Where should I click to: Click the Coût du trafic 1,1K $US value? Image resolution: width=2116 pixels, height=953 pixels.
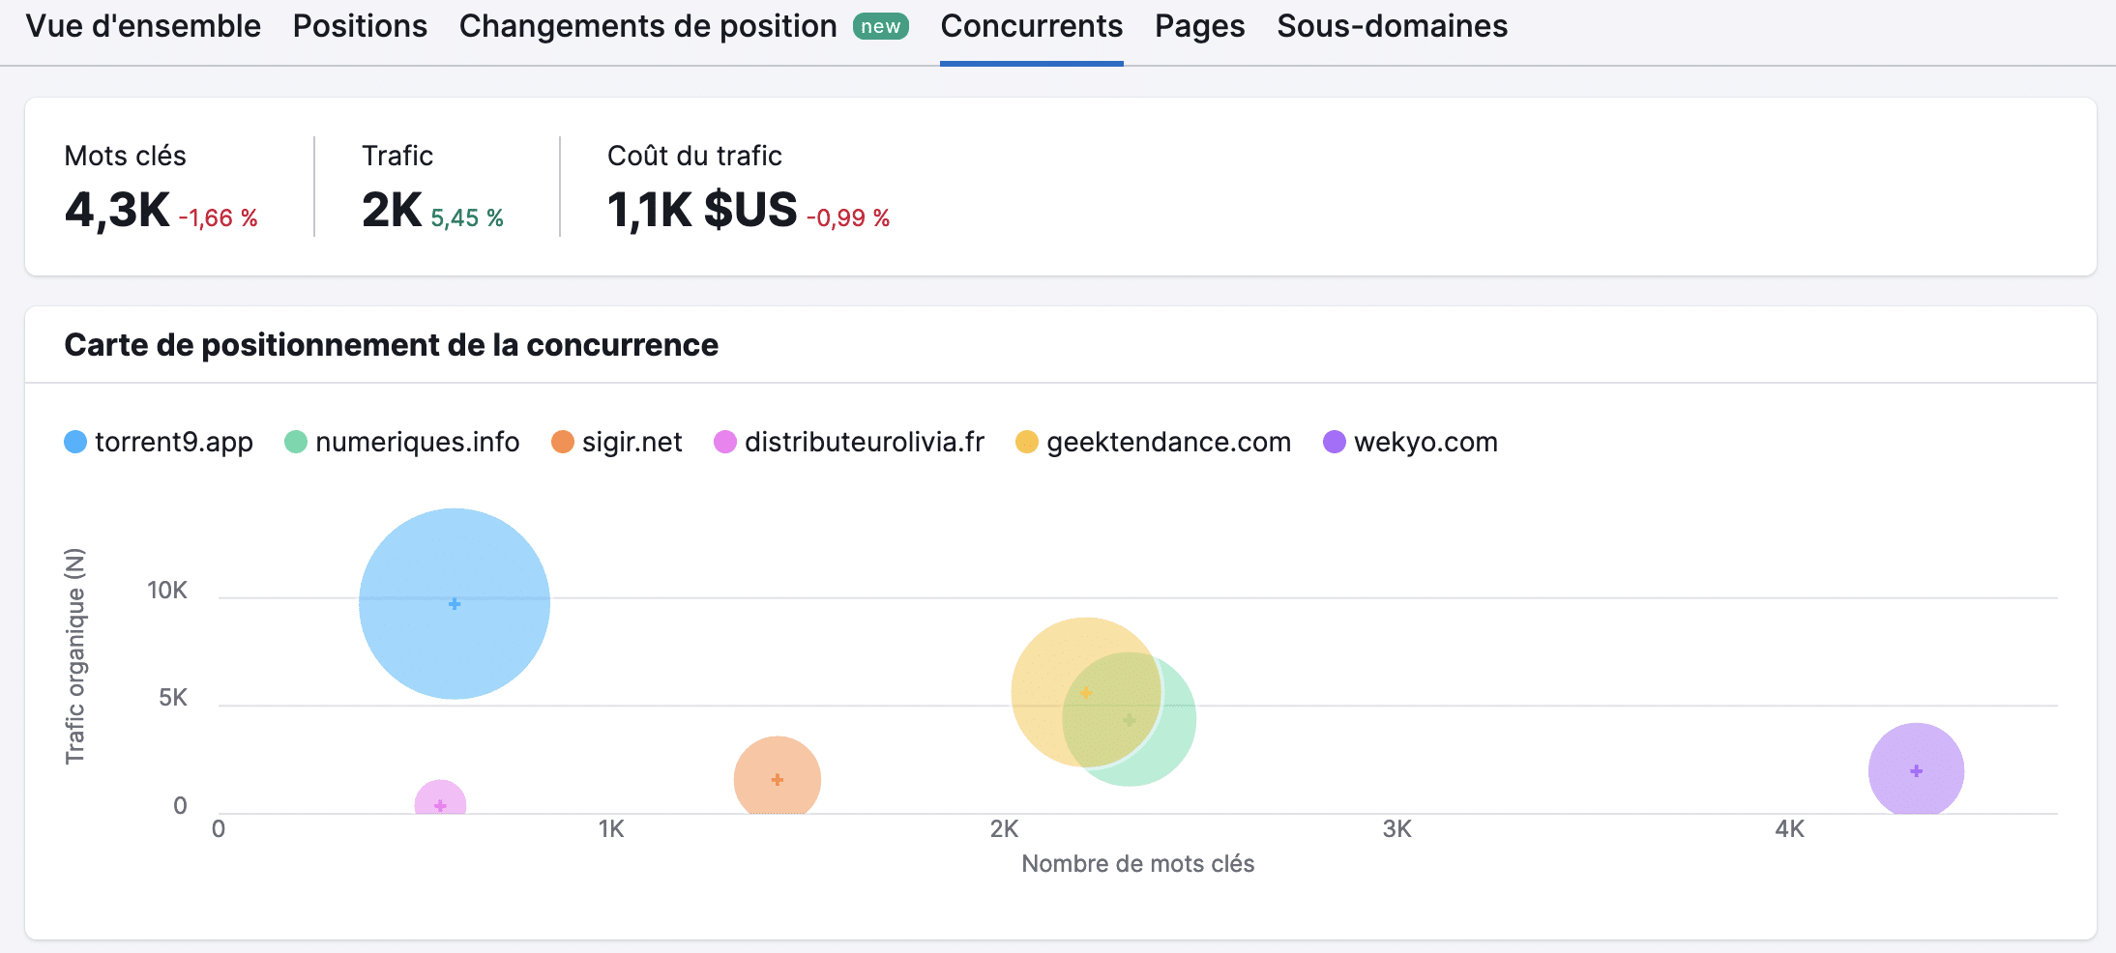pos(702,210)
